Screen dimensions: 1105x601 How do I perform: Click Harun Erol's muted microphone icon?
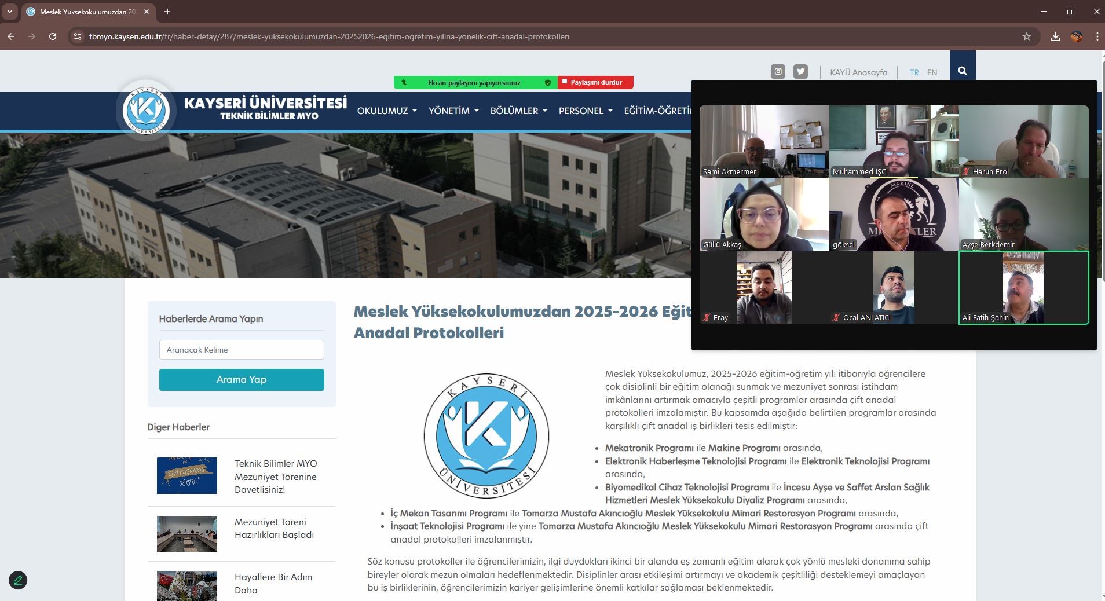pos(966,171)
